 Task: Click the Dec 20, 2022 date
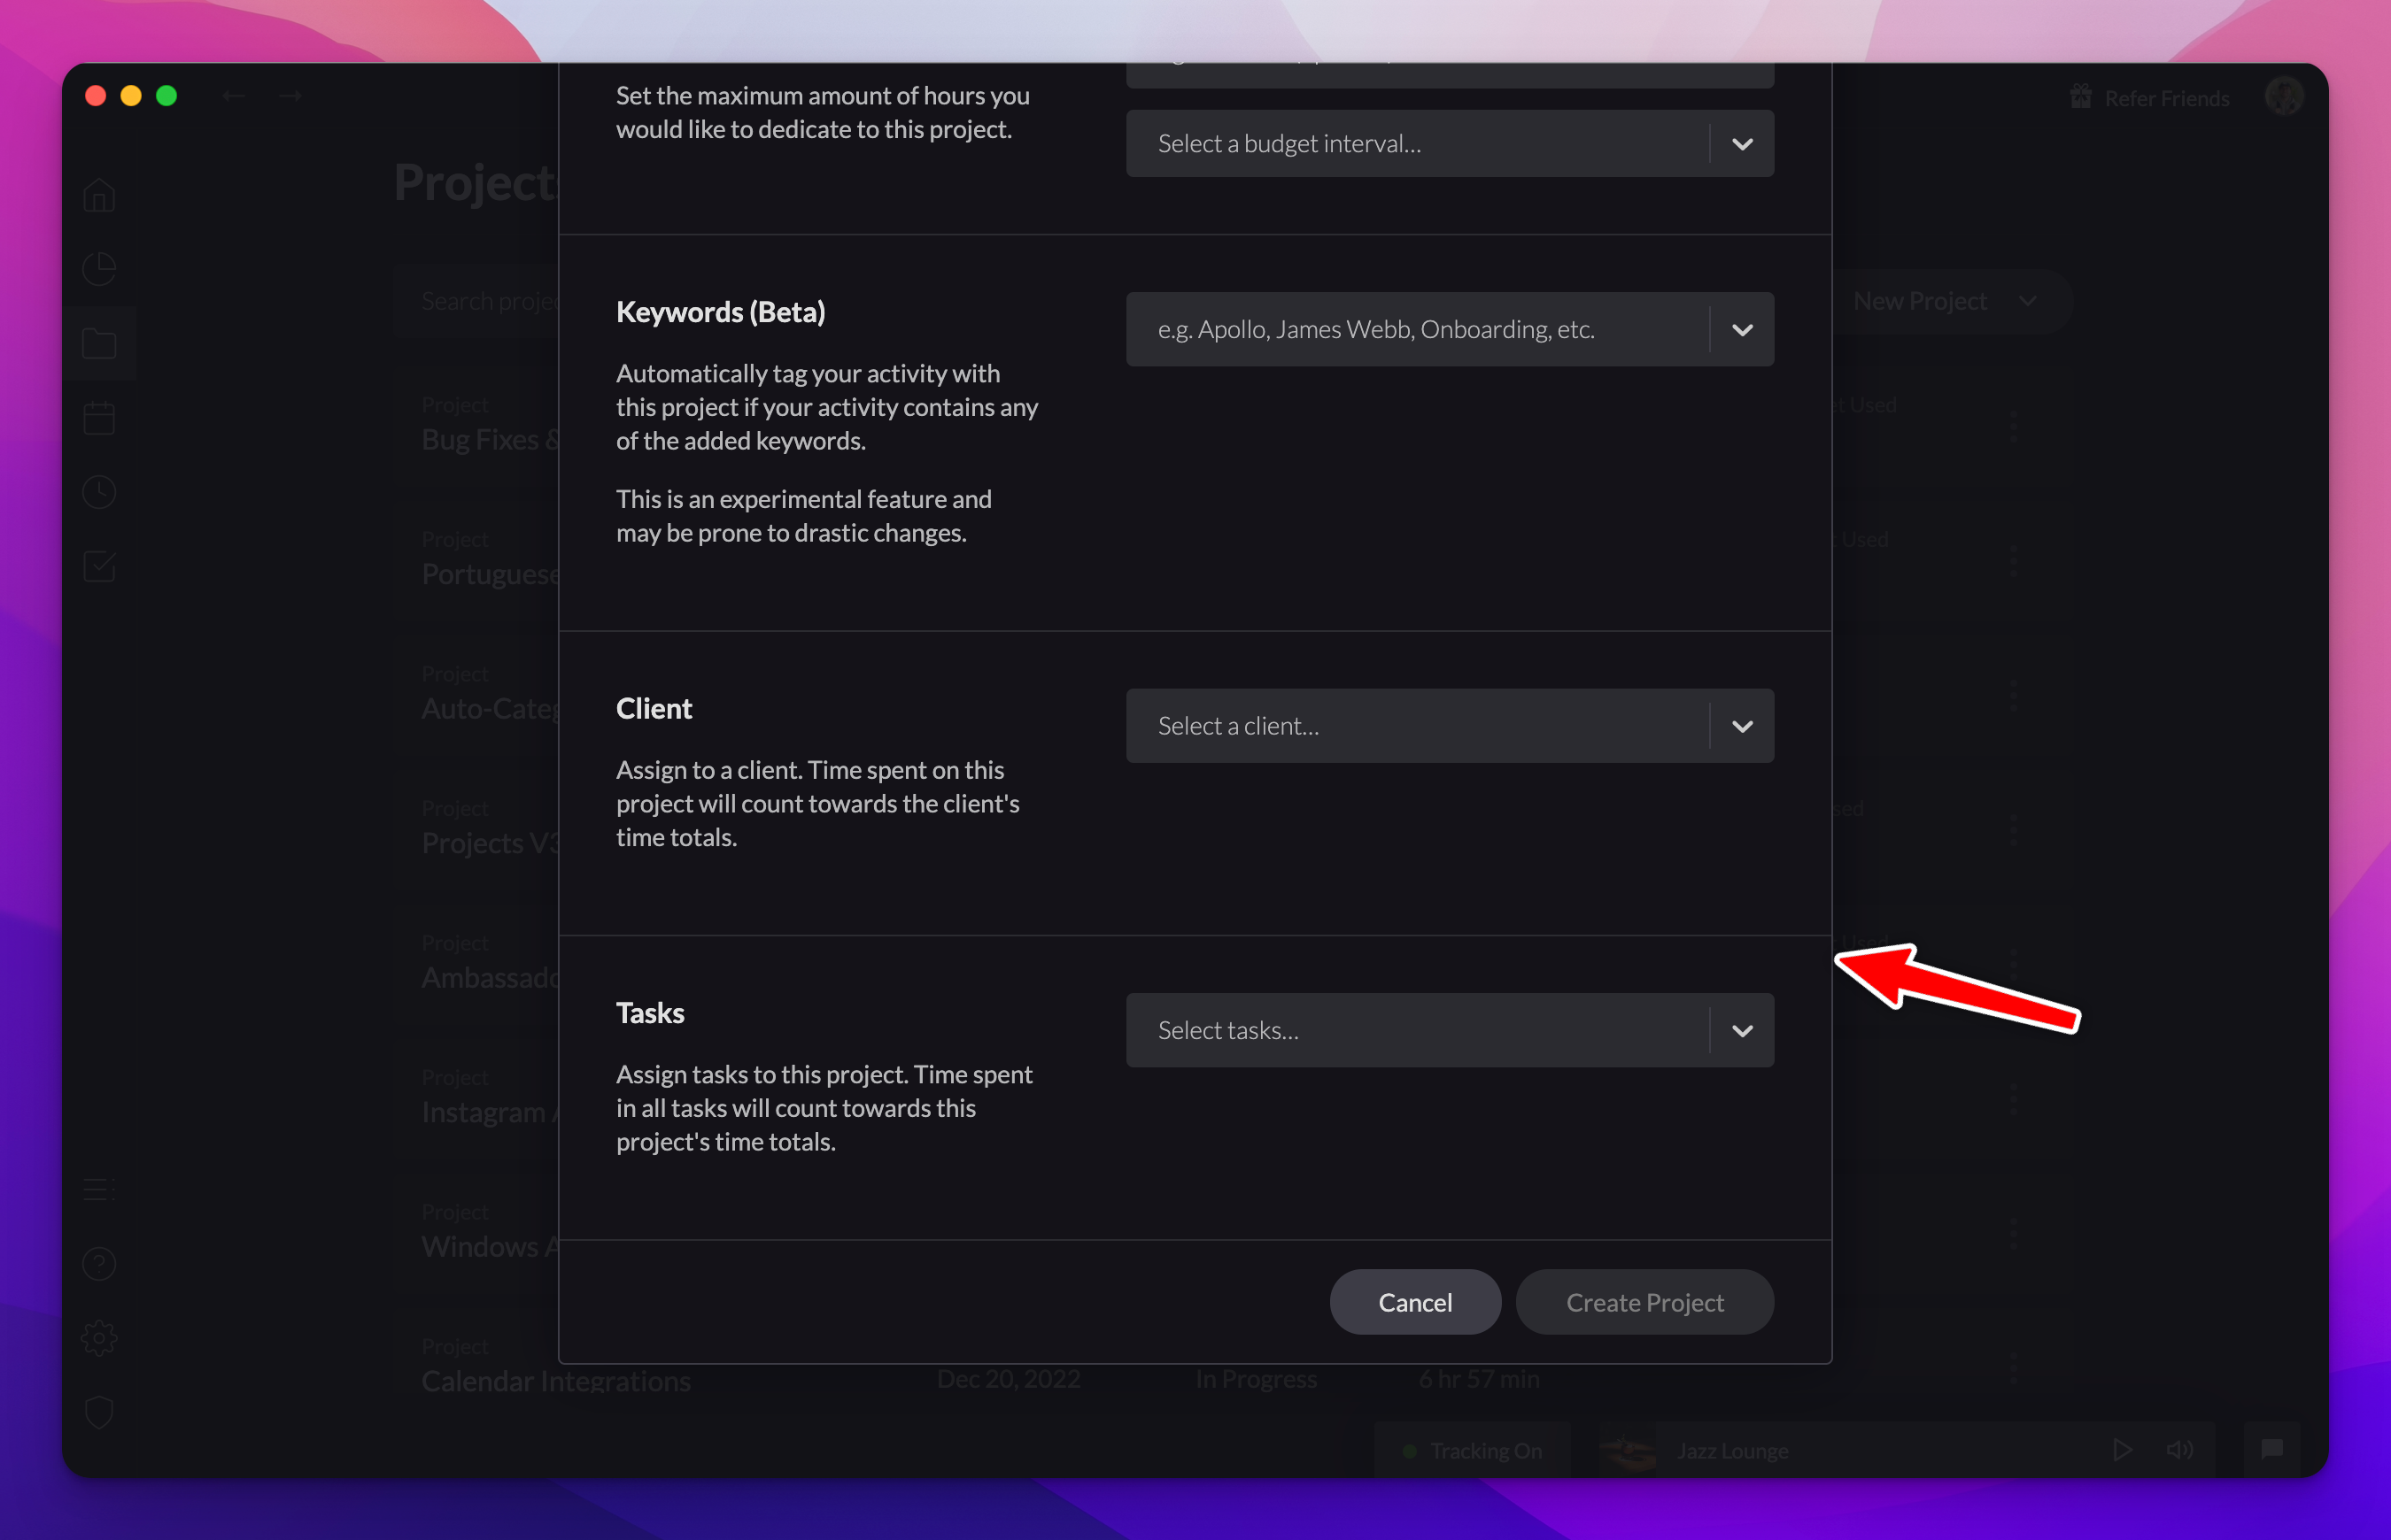[1009, 1379]
